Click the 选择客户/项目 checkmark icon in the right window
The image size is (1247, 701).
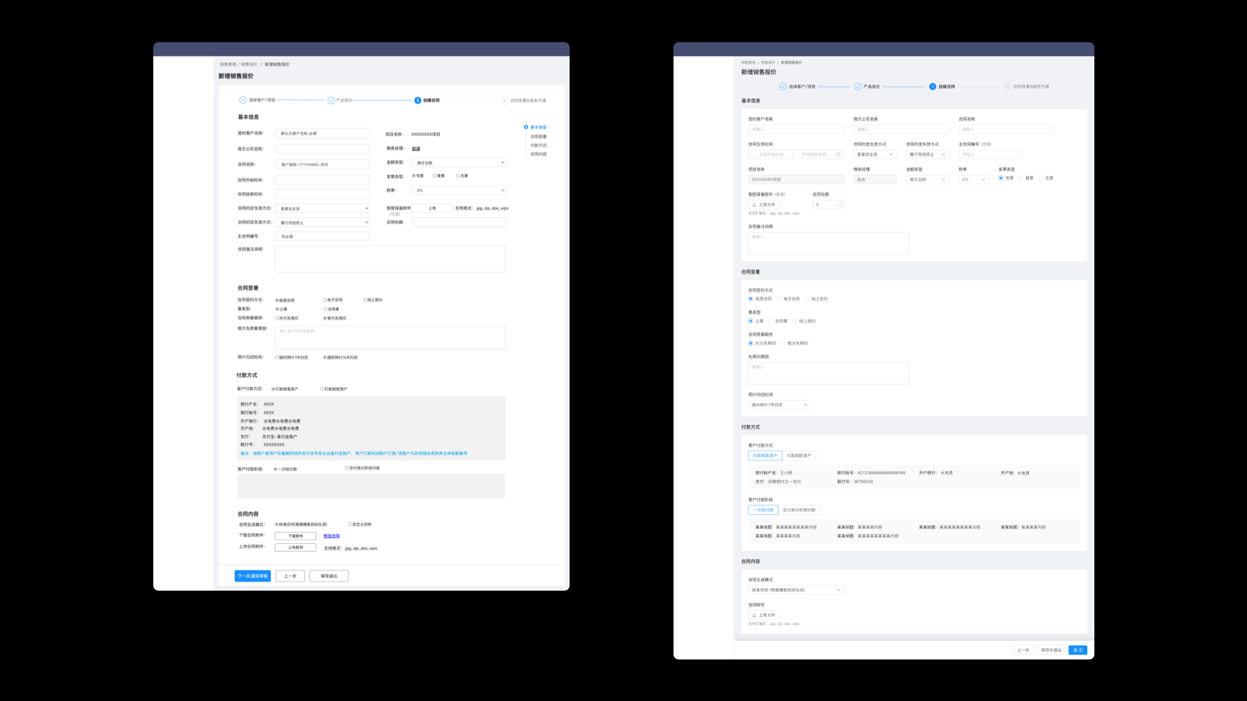coord(783,86)
